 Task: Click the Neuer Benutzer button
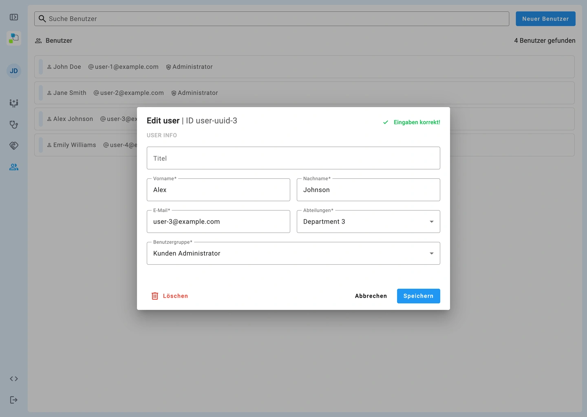[x=545, y=19]
